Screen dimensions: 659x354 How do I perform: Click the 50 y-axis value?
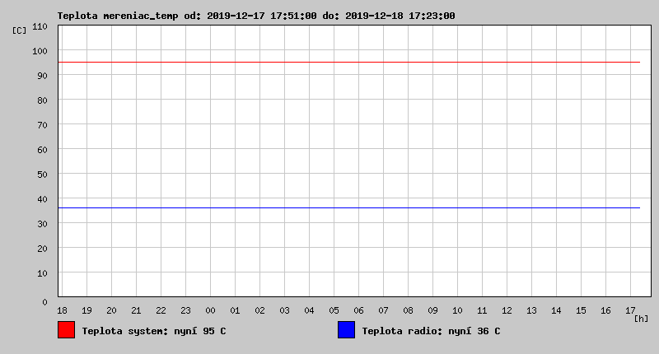[43, 175]
